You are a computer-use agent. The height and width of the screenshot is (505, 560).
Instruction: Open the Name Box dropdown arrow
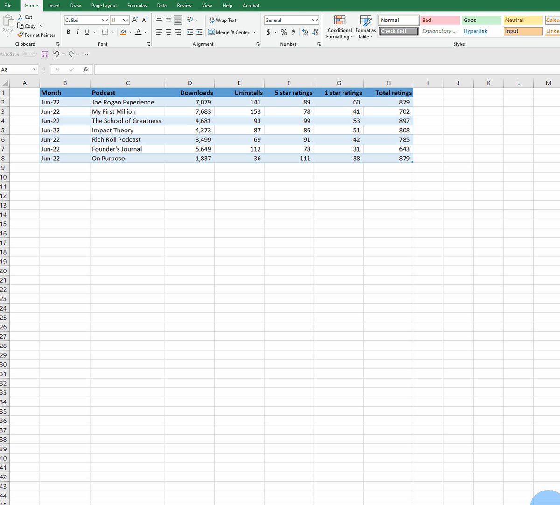pyautogui.click(x=34, y=69)
